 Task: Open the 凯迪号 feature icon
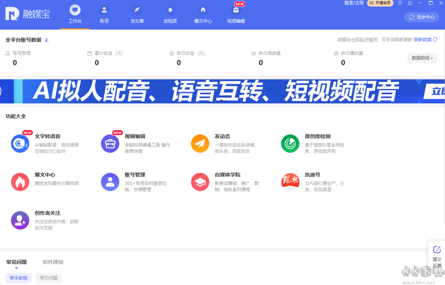pyautogui.click(x=290, y=182)
